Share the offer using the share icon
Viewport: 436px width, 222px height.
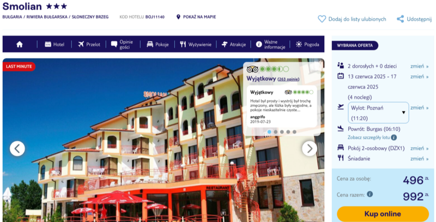coord(400,19)
